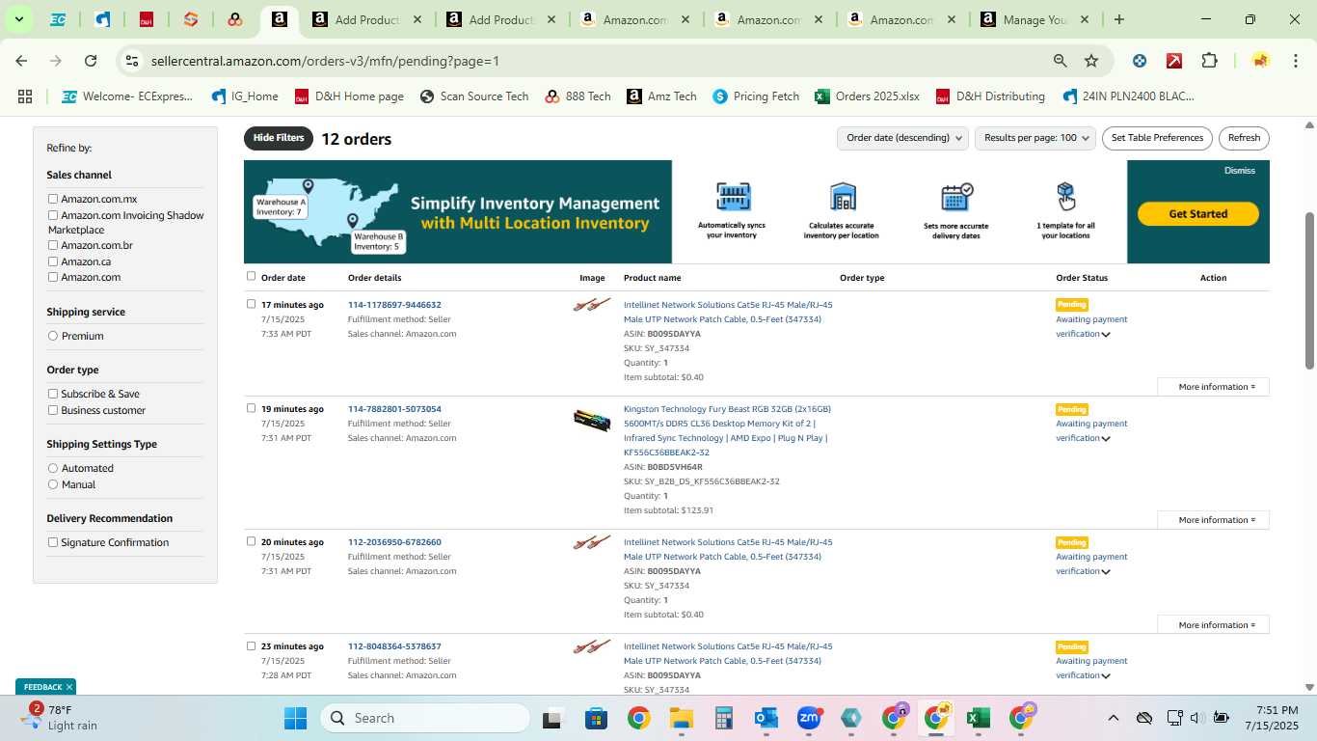Open Zoom from the taskbar
Image resolution: width=1317 pixels, height=741 pixels.
(x=809, y=718)
